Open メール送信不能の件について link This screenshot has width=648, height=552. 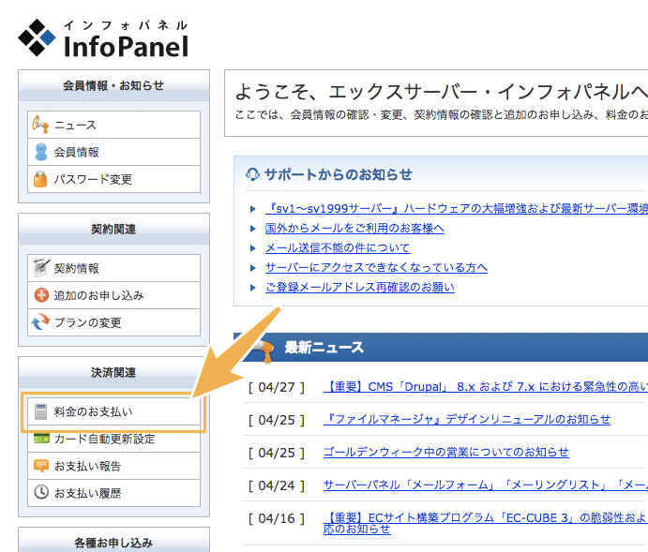click(338, 247)
